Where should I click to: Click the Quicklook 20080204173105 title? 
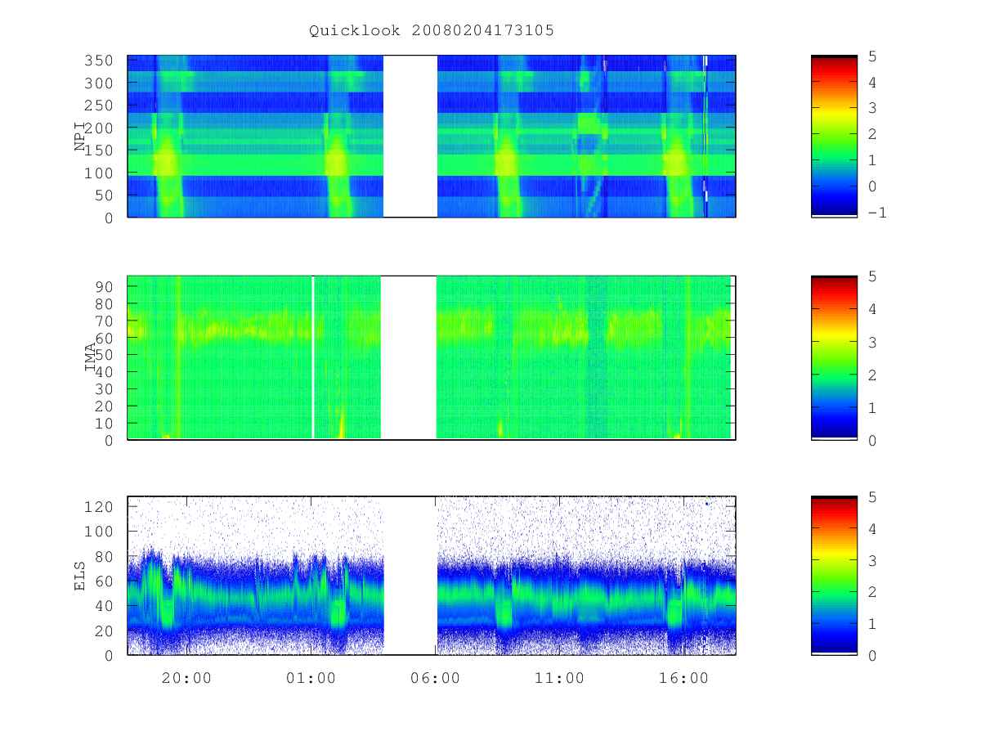point(432,31)
